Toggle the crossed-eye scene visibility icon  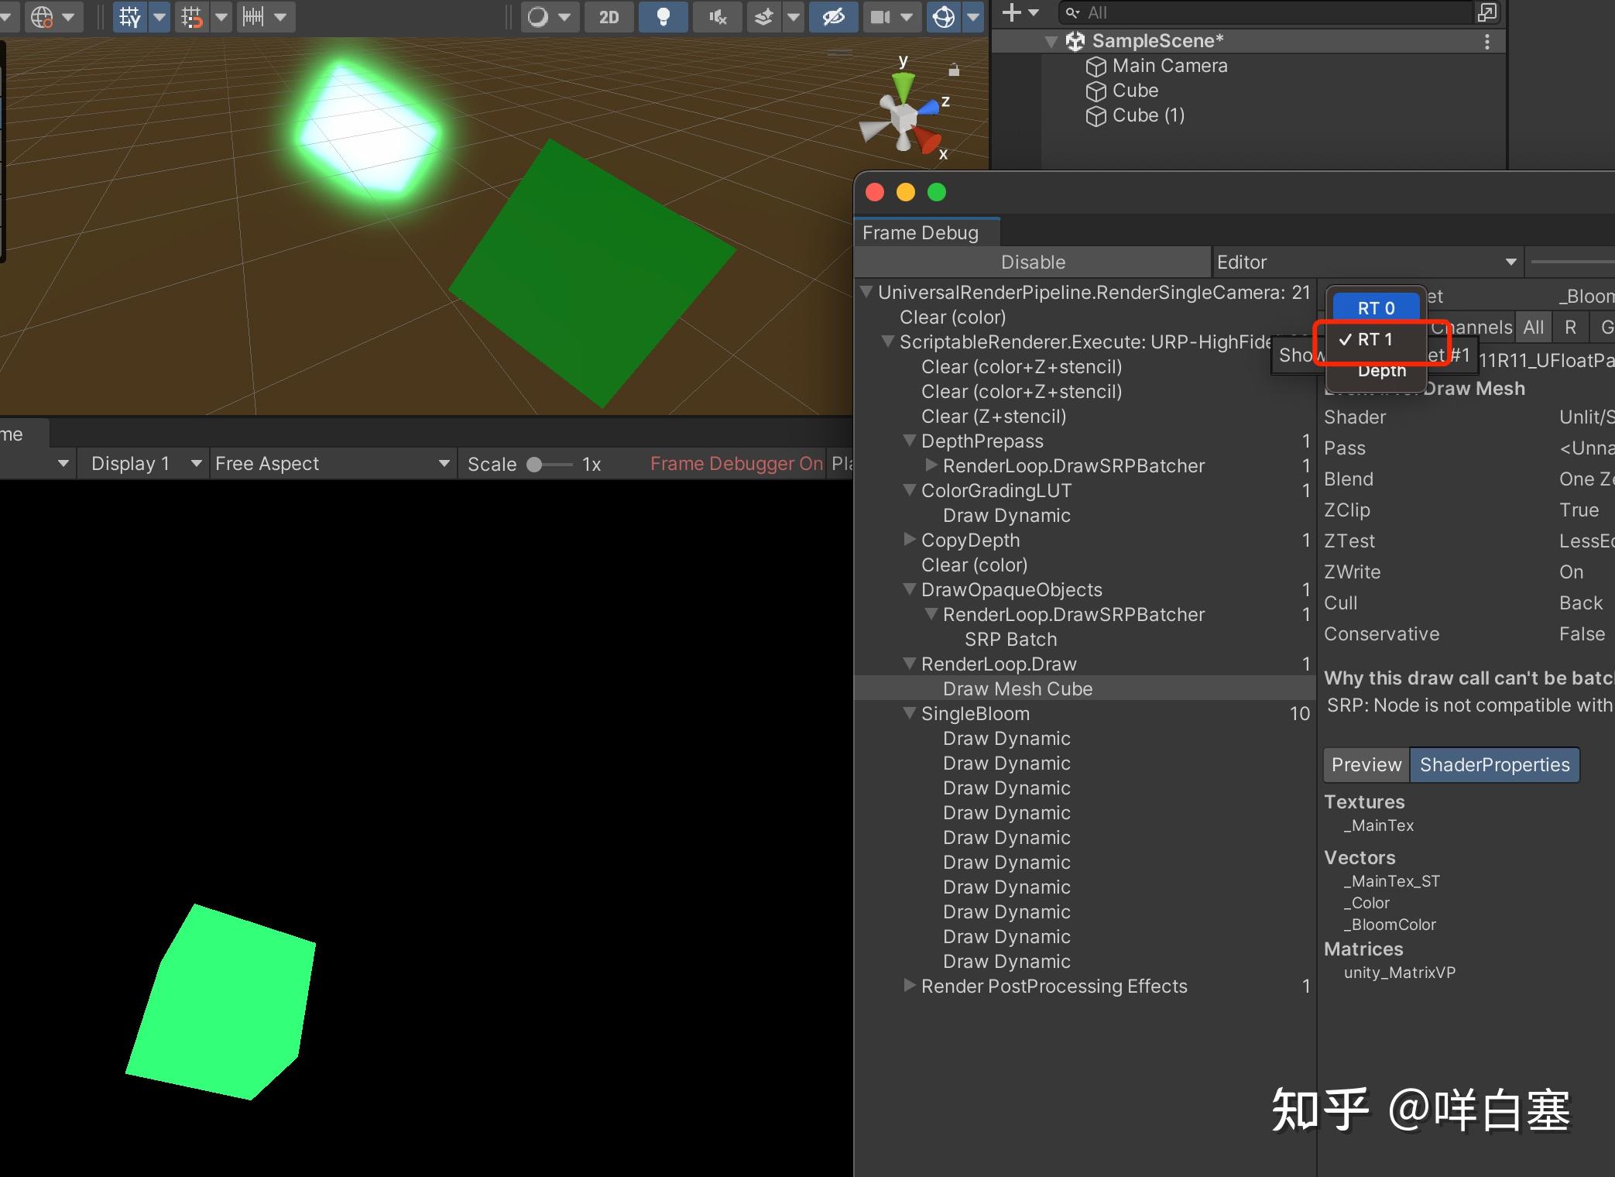(833, 17)
